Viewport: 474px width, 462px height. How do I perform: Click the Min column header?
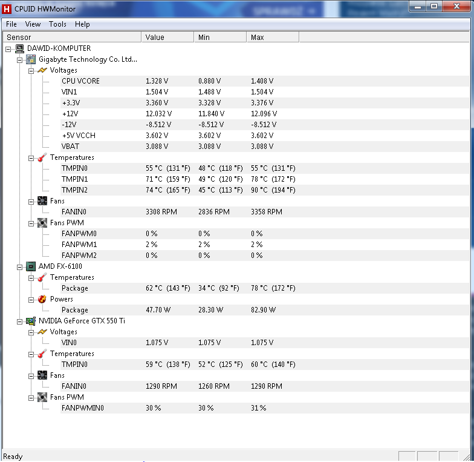coord(220,38)
